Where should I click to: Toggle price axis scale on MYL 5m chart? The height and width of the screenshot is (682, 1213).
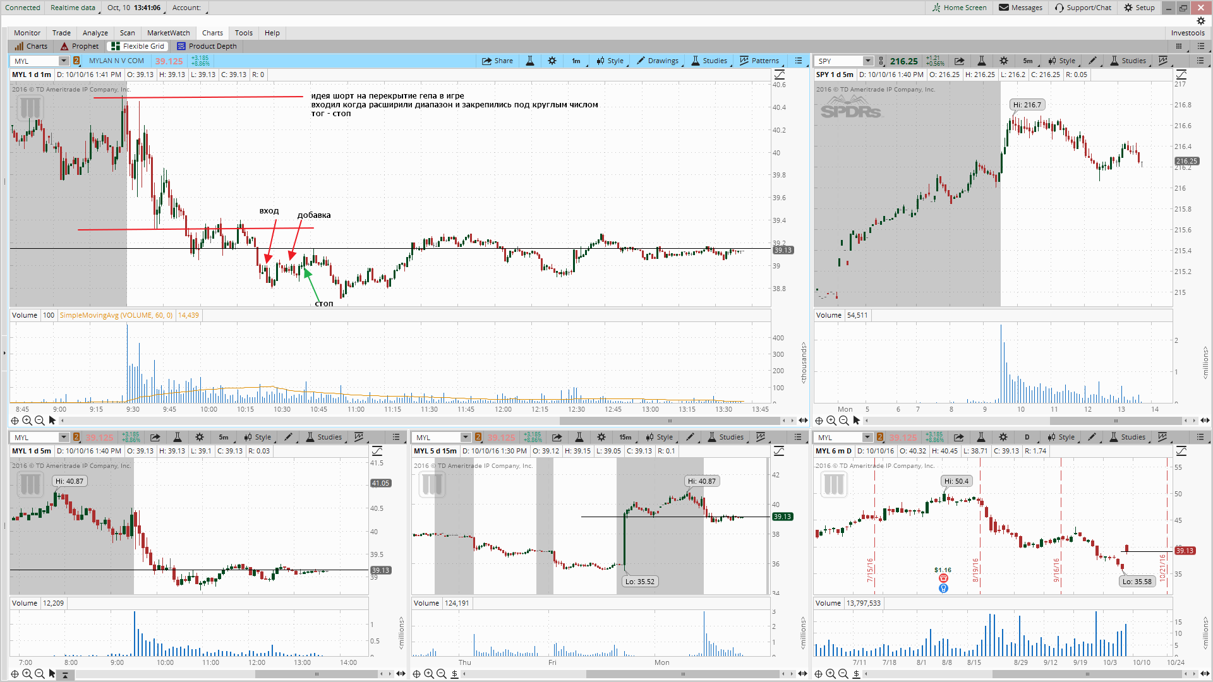pyautogui.click(x=377, y=451)
